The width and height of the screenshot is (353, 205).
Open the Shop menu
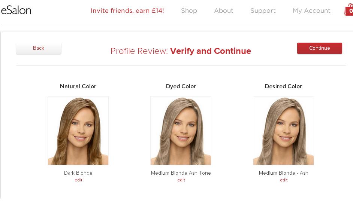[x=189, y=10]
